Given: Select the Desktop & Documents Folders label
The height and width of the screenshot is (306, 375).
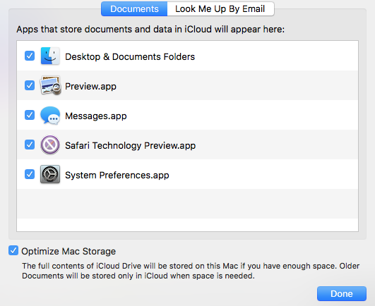Looking at the screenshot, I should pos(130,57).
